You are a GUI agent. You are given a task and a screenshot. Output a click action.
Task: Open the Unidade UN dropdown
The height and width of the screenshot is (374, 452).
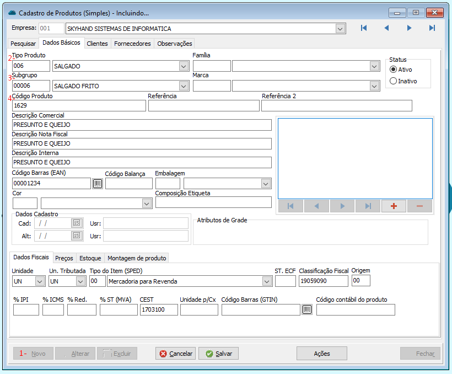pos(40,281)
